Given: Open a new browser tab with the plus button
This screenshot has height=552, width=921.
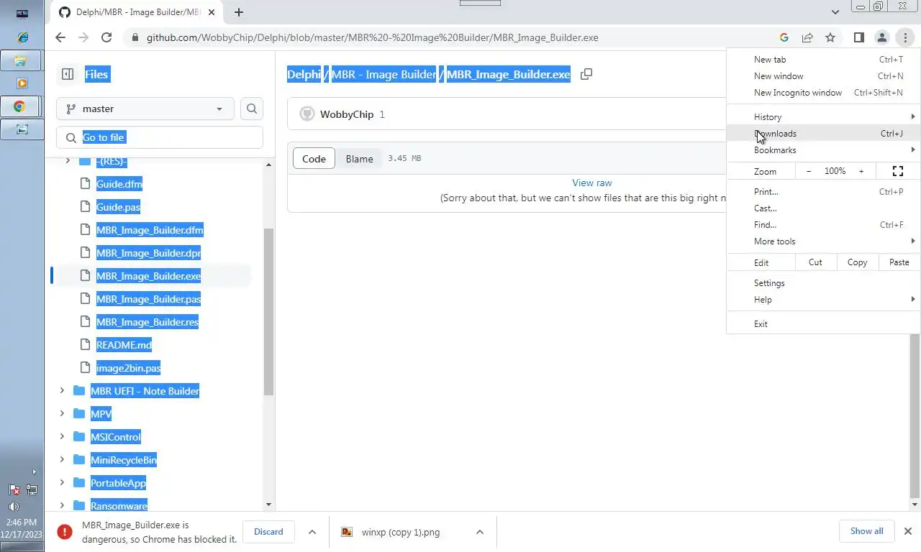Looking at the screenshot, I should tap(239, 12).
